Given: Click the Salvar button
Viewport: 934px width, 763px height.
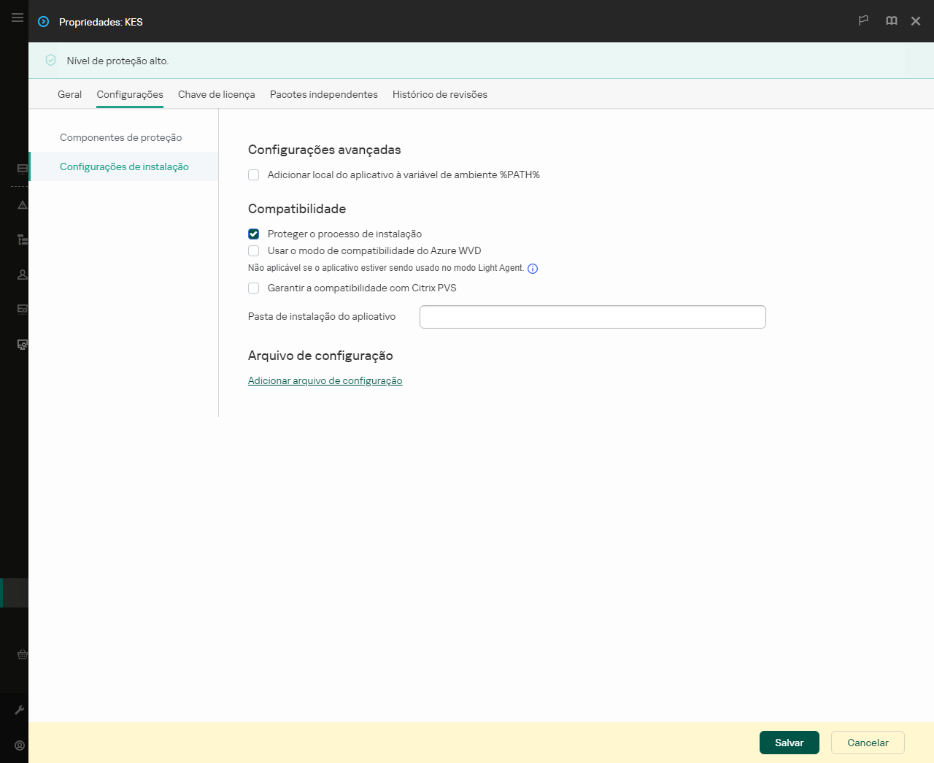Looking at the screenshot, I should tap(789, 743).
